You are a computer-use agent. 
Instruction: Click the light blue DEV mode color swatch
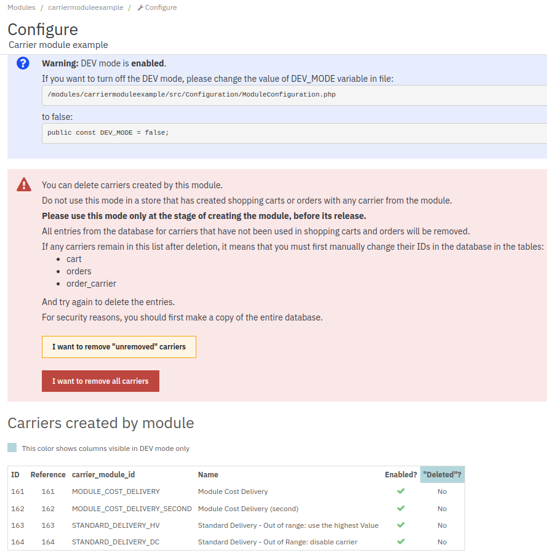(12, 448)
